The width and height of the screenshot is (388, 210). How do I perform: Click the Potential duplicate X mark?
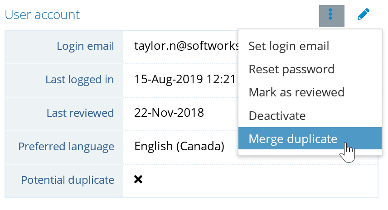point(138,179)
